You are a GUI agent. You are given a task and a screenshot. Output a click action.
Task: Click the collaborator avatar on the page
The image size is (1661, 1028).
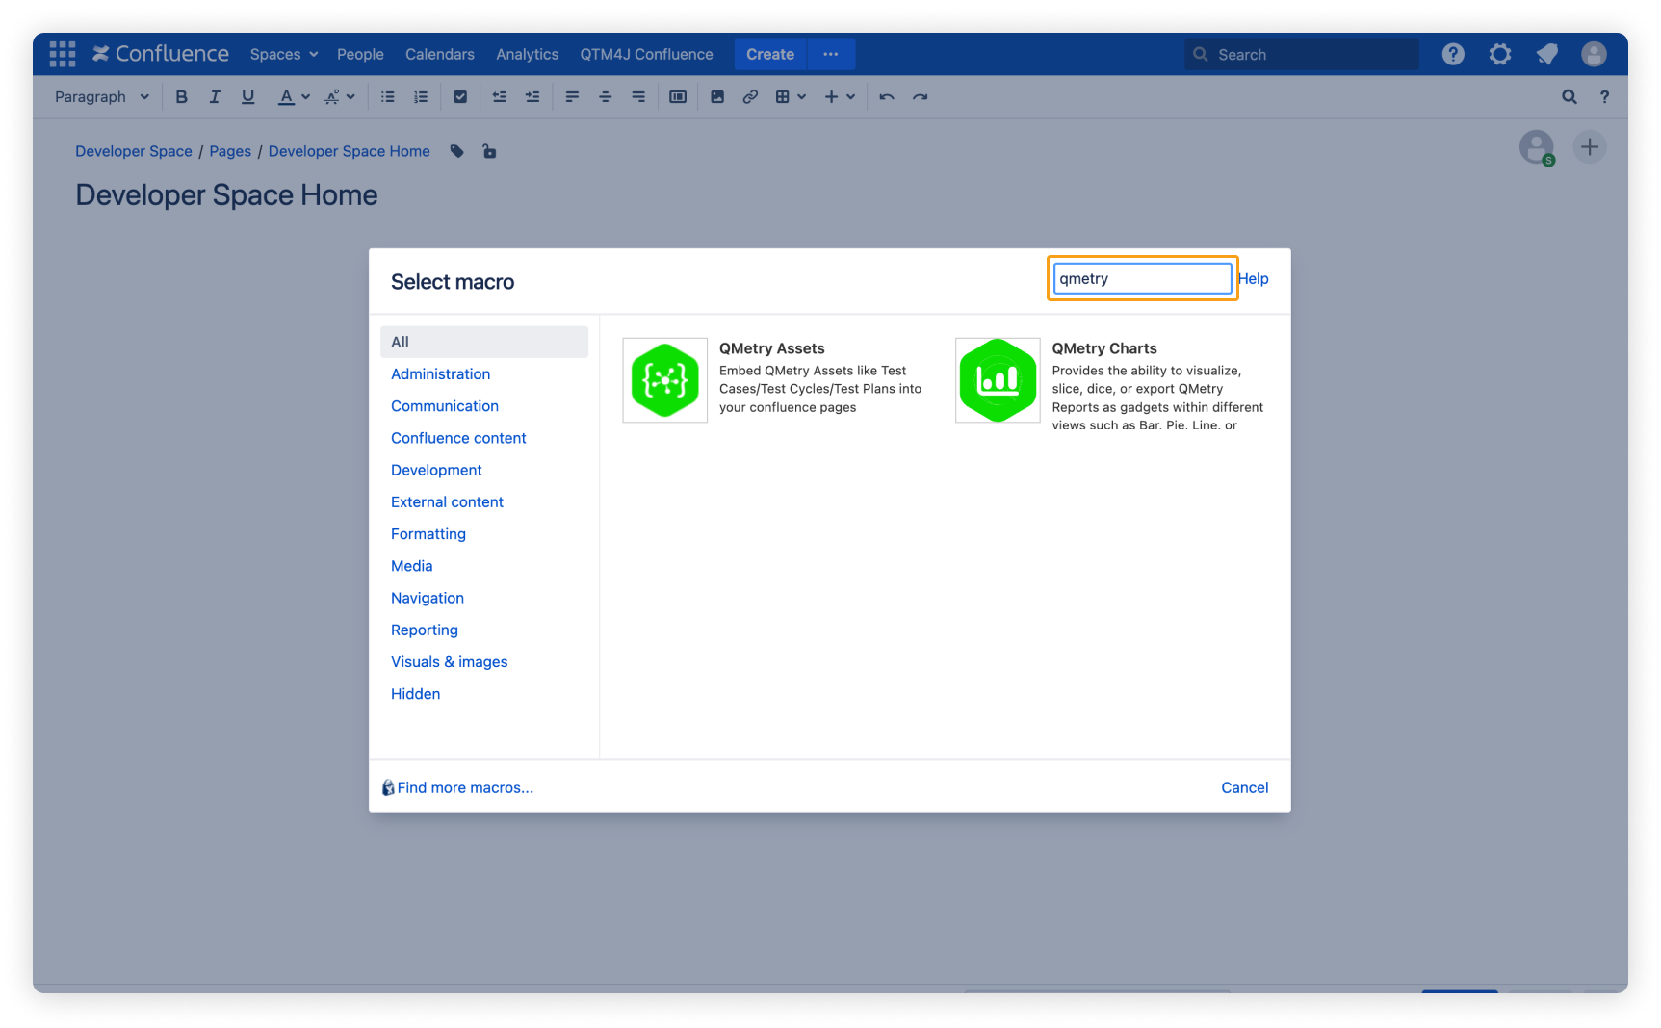coord(1537,147)
